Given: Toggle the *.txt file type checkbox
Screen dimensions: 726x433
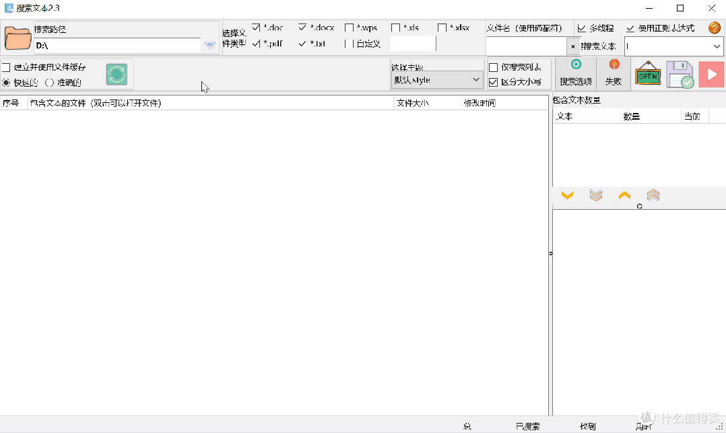Looking at the screenshot, I should coord(302,44).
